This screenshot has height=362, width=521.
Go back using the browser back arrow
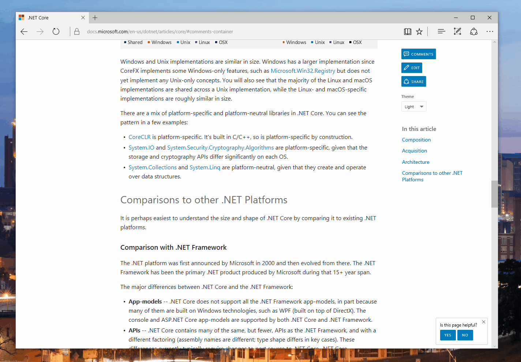(x=24, y=32)
